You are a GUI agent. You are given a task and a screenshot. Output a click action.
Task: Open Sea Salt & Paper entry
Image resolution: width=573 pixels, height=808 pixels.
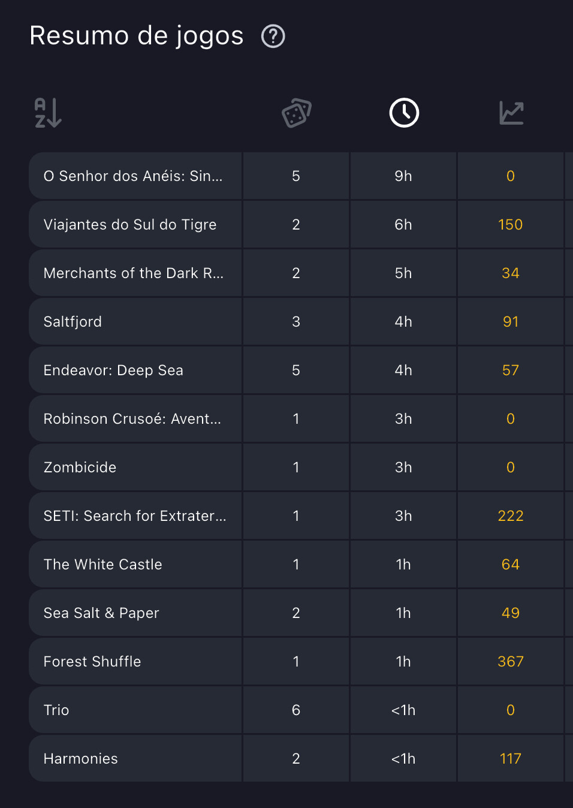click(102, 613)
